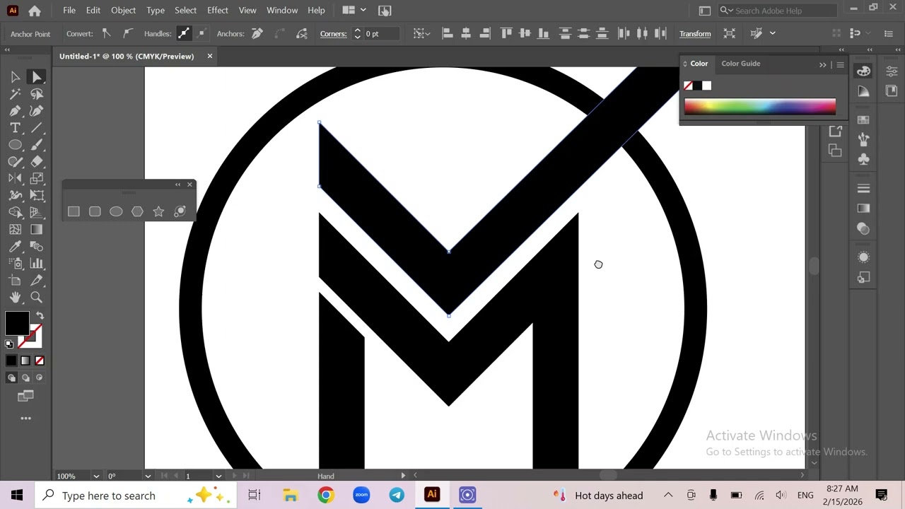Switch to the Color Guide tab
Viewport: 905px width, 509px height.
[x=740, y=64]
